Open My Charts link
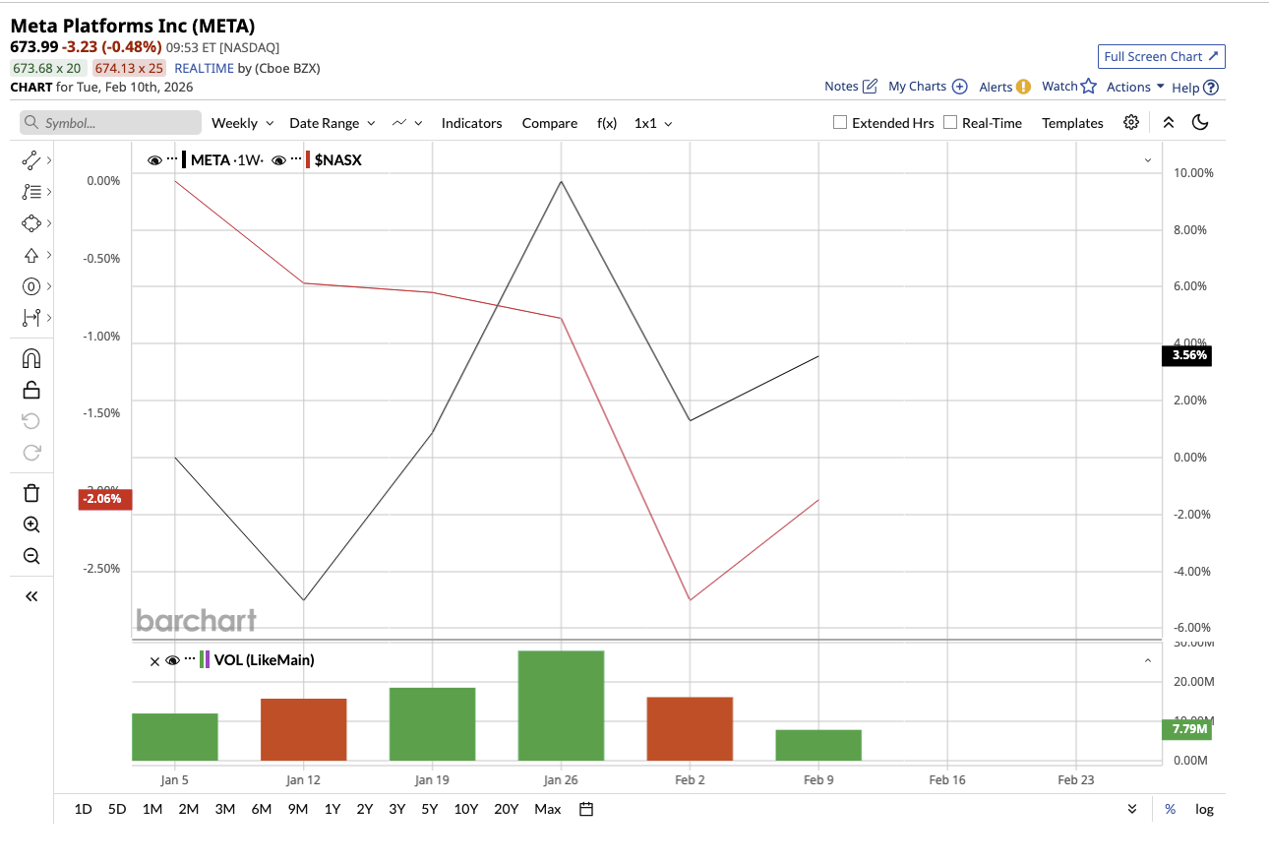The image size is (1269, 864). [x=919, y=87]
